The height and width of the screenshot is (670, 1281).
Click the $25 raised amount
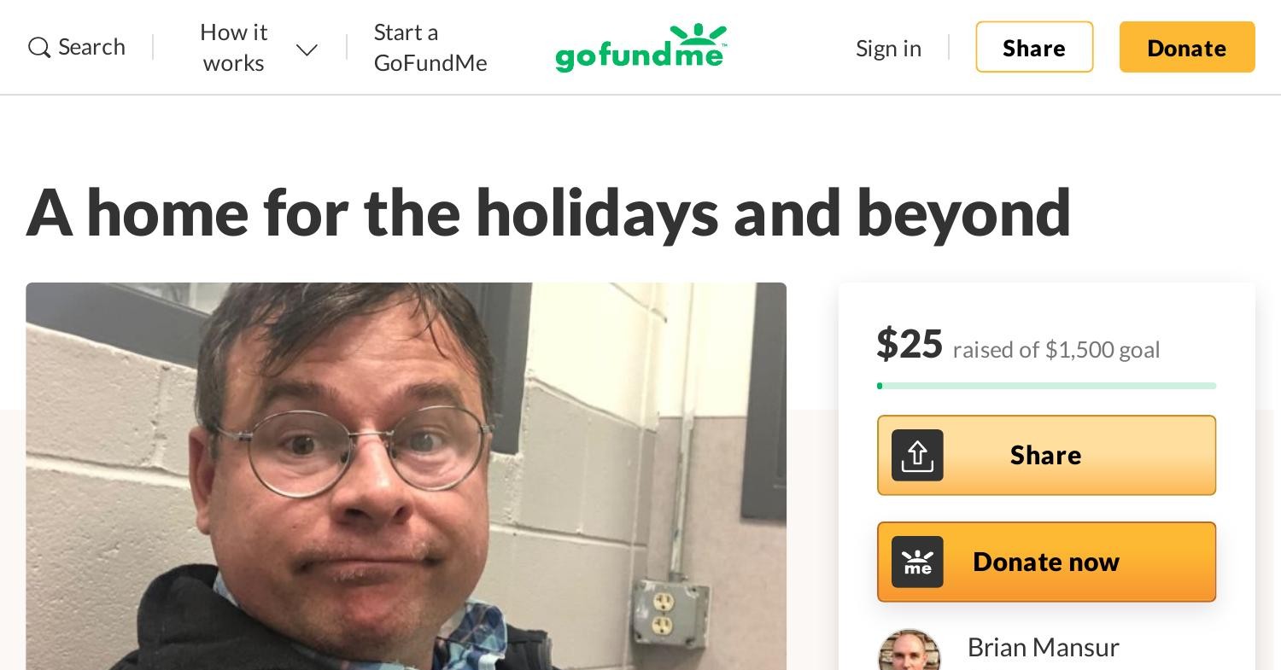[910, 344]
